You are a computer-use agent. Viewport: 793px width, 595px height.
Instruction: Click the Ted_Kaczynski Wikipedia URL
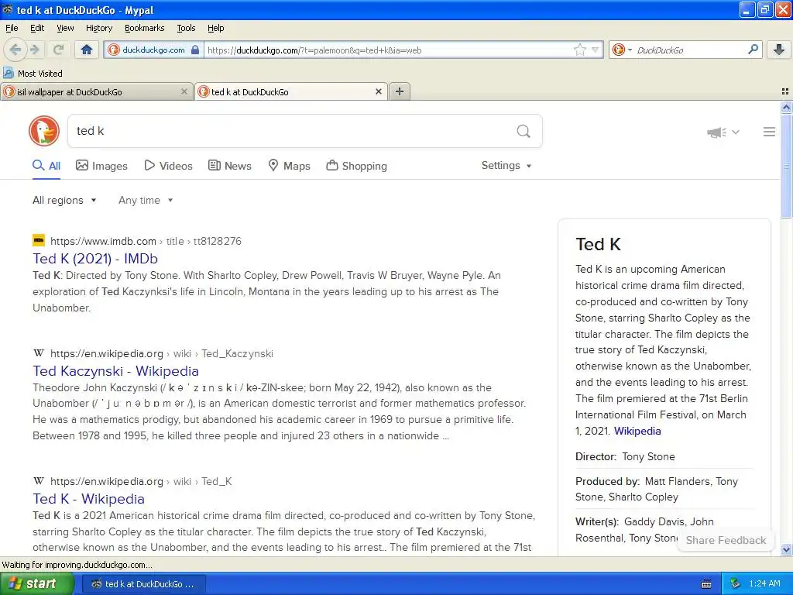161,353
